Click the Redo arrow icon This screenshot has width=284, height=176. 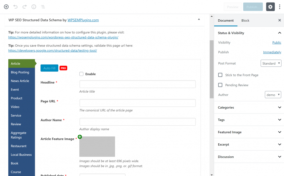pos(25,7)
